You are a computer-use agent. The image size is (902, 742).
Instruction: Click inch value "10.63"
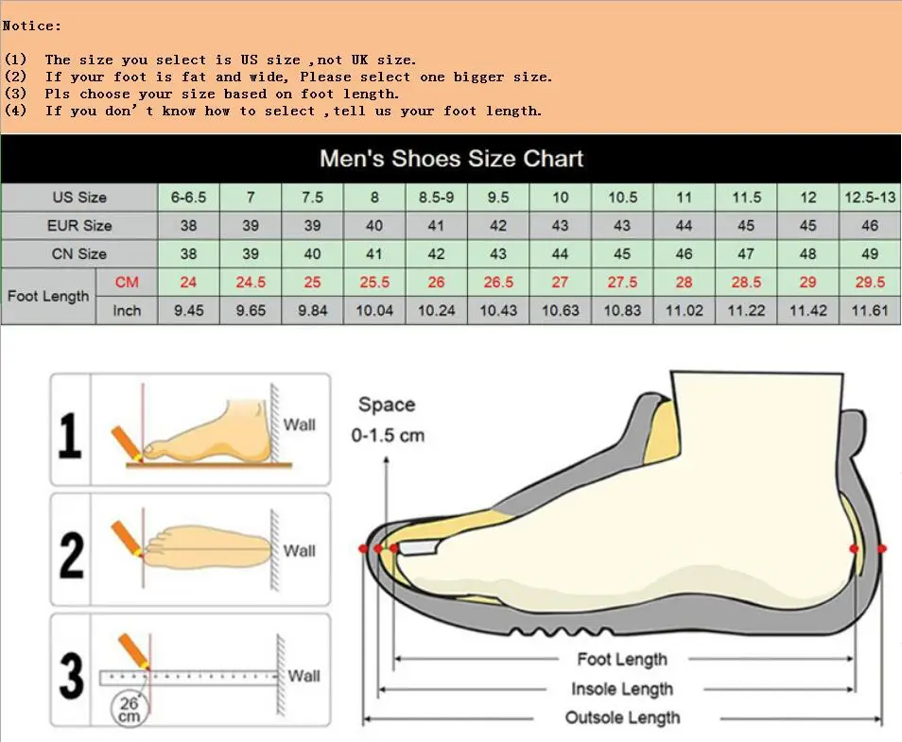click(x=561, y=311)
